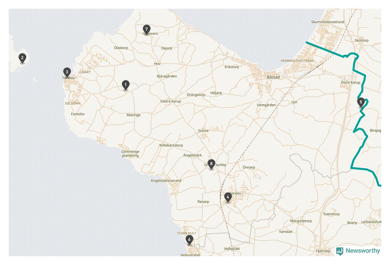Click the Vejbyslätt label
390x265 pixels.
click(x=232, y=249)
